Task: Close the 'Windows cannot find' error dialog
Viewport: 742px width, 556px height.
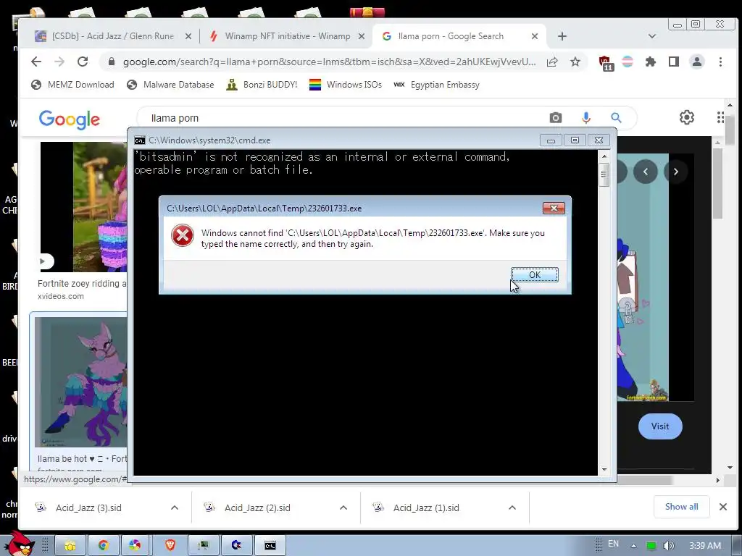Action: click(x=554, y=208)
